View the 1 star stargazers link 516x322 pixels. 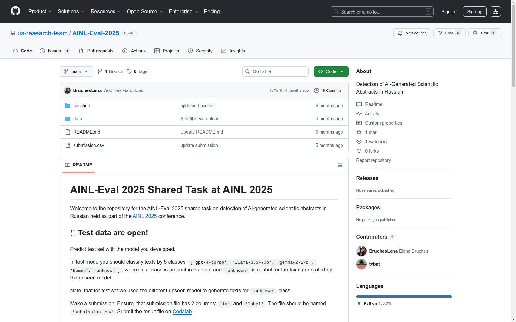click(367, 132)
